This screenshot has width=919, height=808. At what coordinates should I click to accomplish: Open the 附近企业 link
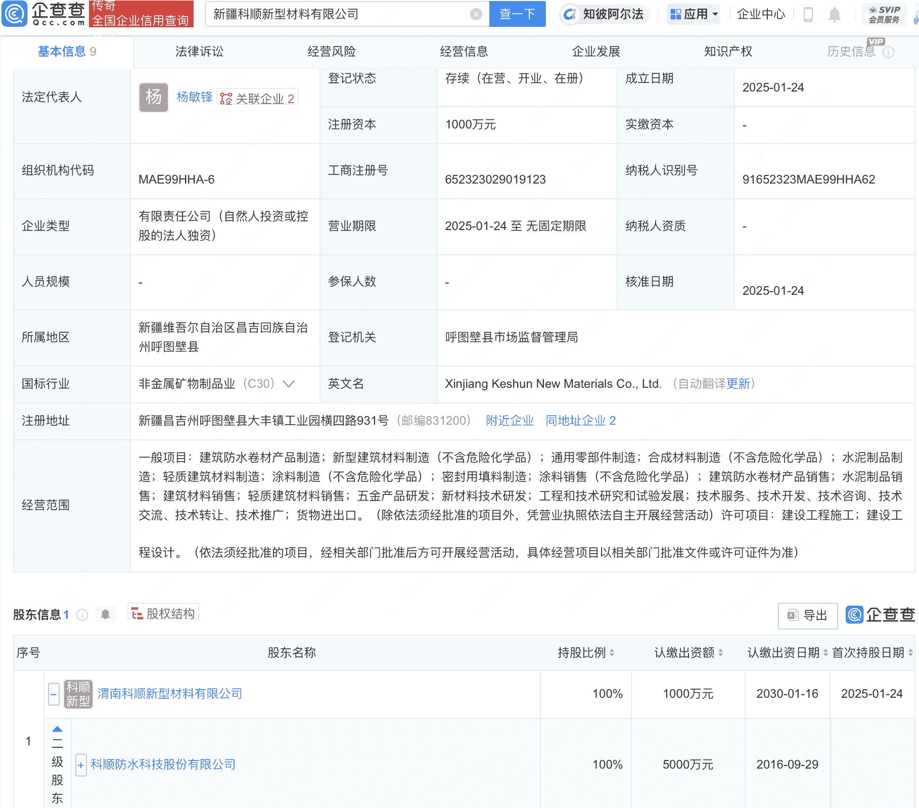510,420
